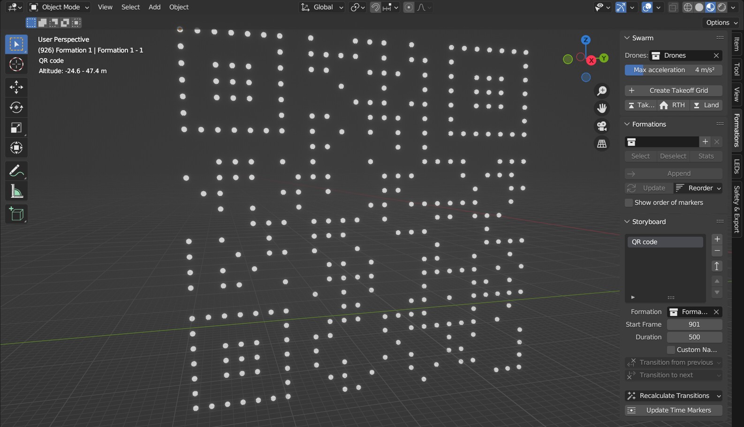Viewport: 744px width, 427px height.
Task: Choose intersect selection mode icon
Action: [x=76, y=22]
